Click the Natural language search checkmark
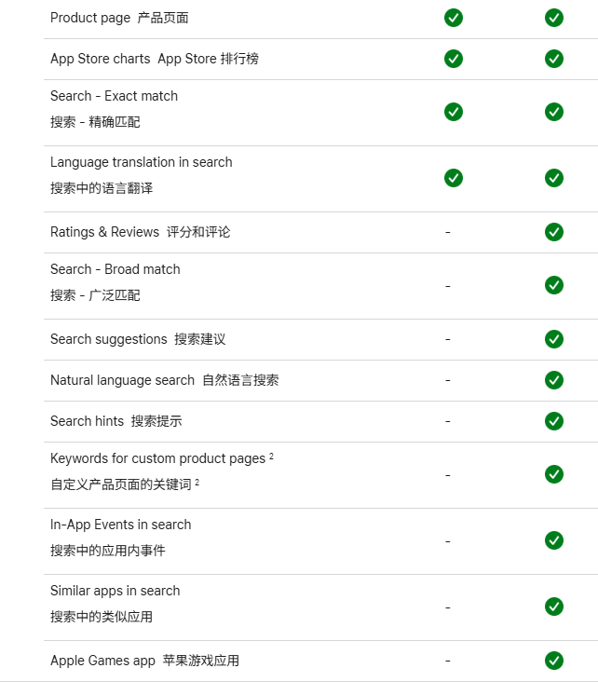Image resolution: width=598 pixels, height=682 pixels. [x=554, y=380]
